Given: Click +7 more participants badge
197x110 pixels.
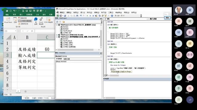Looking at the screenshot, I should pyautogui.click(x=190, y=100).
